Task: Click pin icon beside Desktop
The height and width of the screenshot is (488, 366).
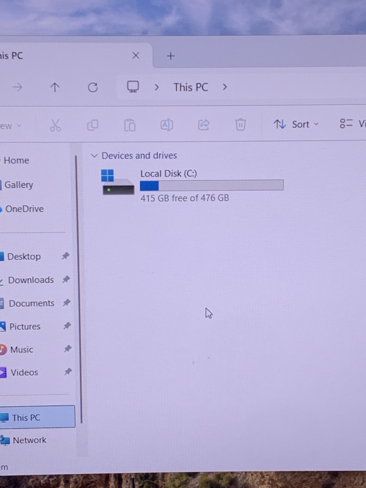Action: [66, 256]
